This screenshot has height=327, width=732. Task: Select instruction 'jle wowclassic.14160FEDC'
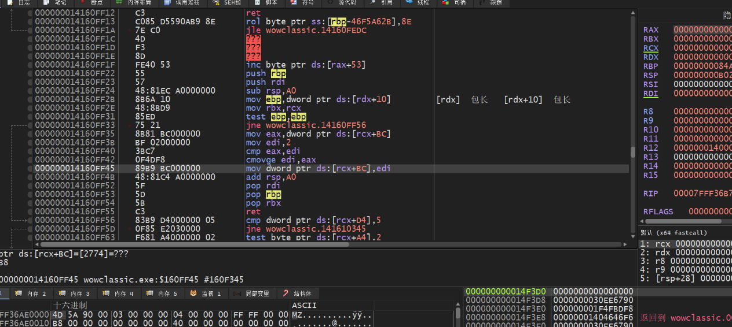click(306, 30)
